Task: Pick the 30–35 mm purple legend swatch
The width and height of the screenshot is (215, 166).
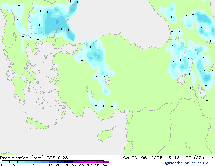Action: 76,162
